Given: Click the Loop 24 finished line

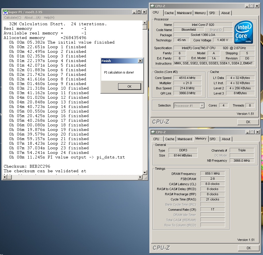Looking at the screenshot, I should 49,153.
